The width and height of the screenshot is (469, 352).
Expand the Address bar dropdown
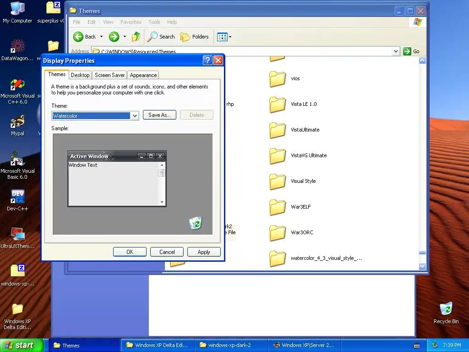tap(396, 51)
